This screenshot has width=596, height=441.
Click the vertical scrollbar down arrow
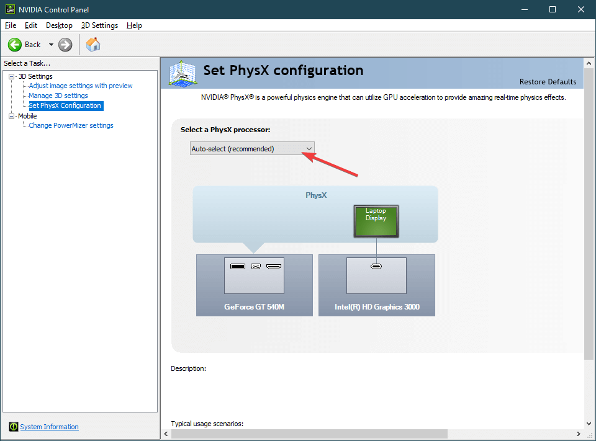click(589, 423)
